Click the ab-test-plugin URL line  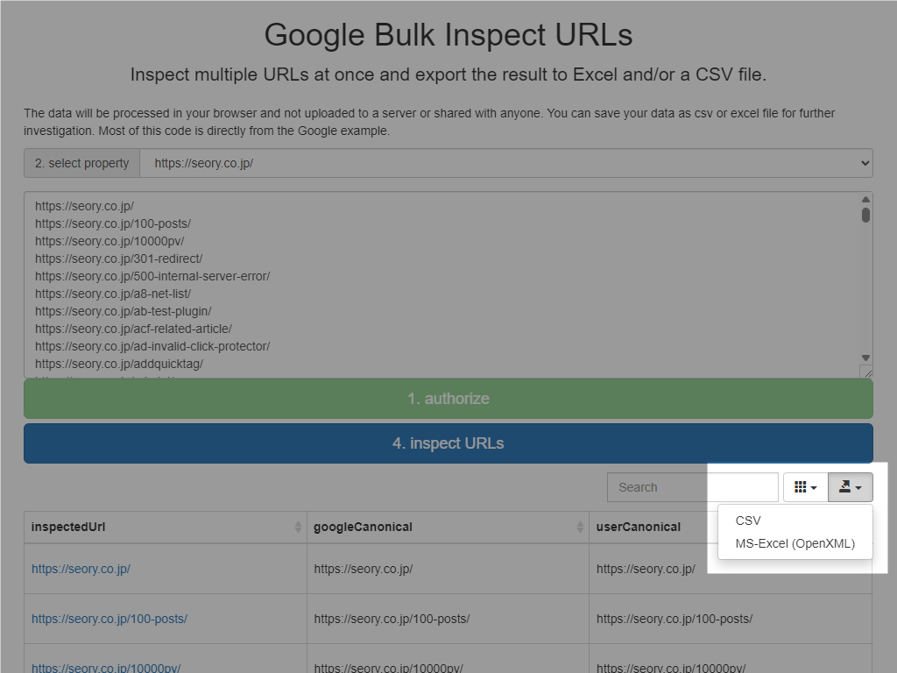[123, 311]
